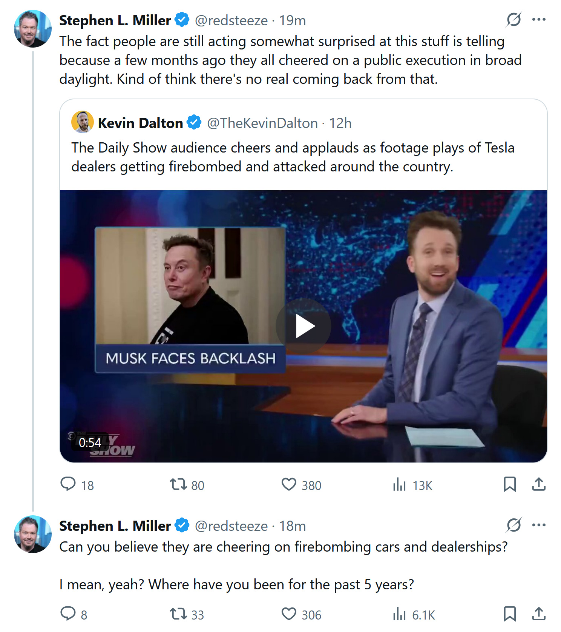View analytics of post with 6.1K views
This screenshot has height=632, width=561.
(399, 614)
